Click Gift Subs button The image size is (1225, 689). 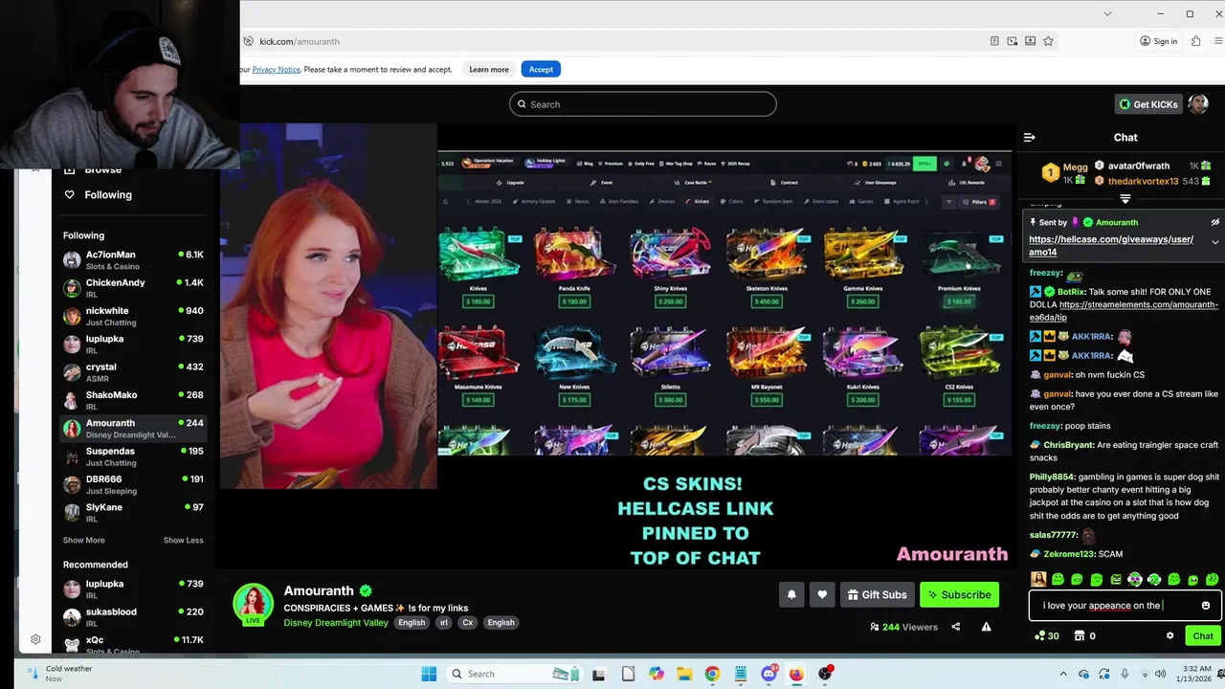coord(877,594)
